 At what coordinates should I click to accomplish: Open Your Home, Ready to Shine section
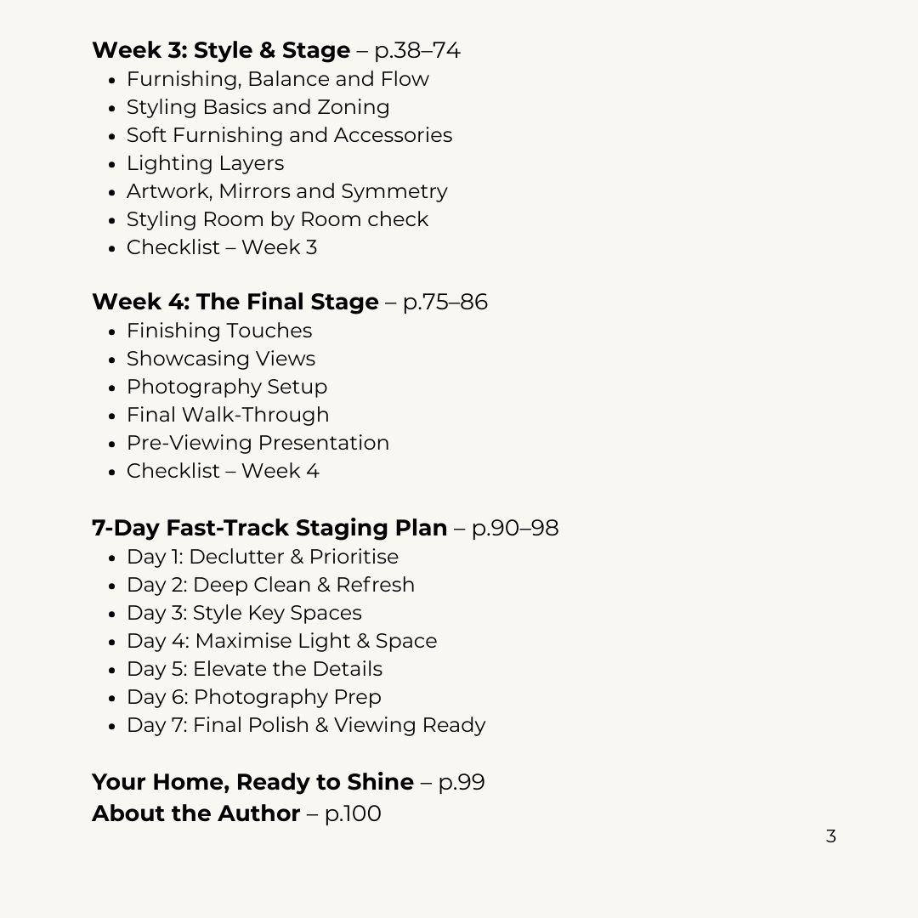(252, 782)
